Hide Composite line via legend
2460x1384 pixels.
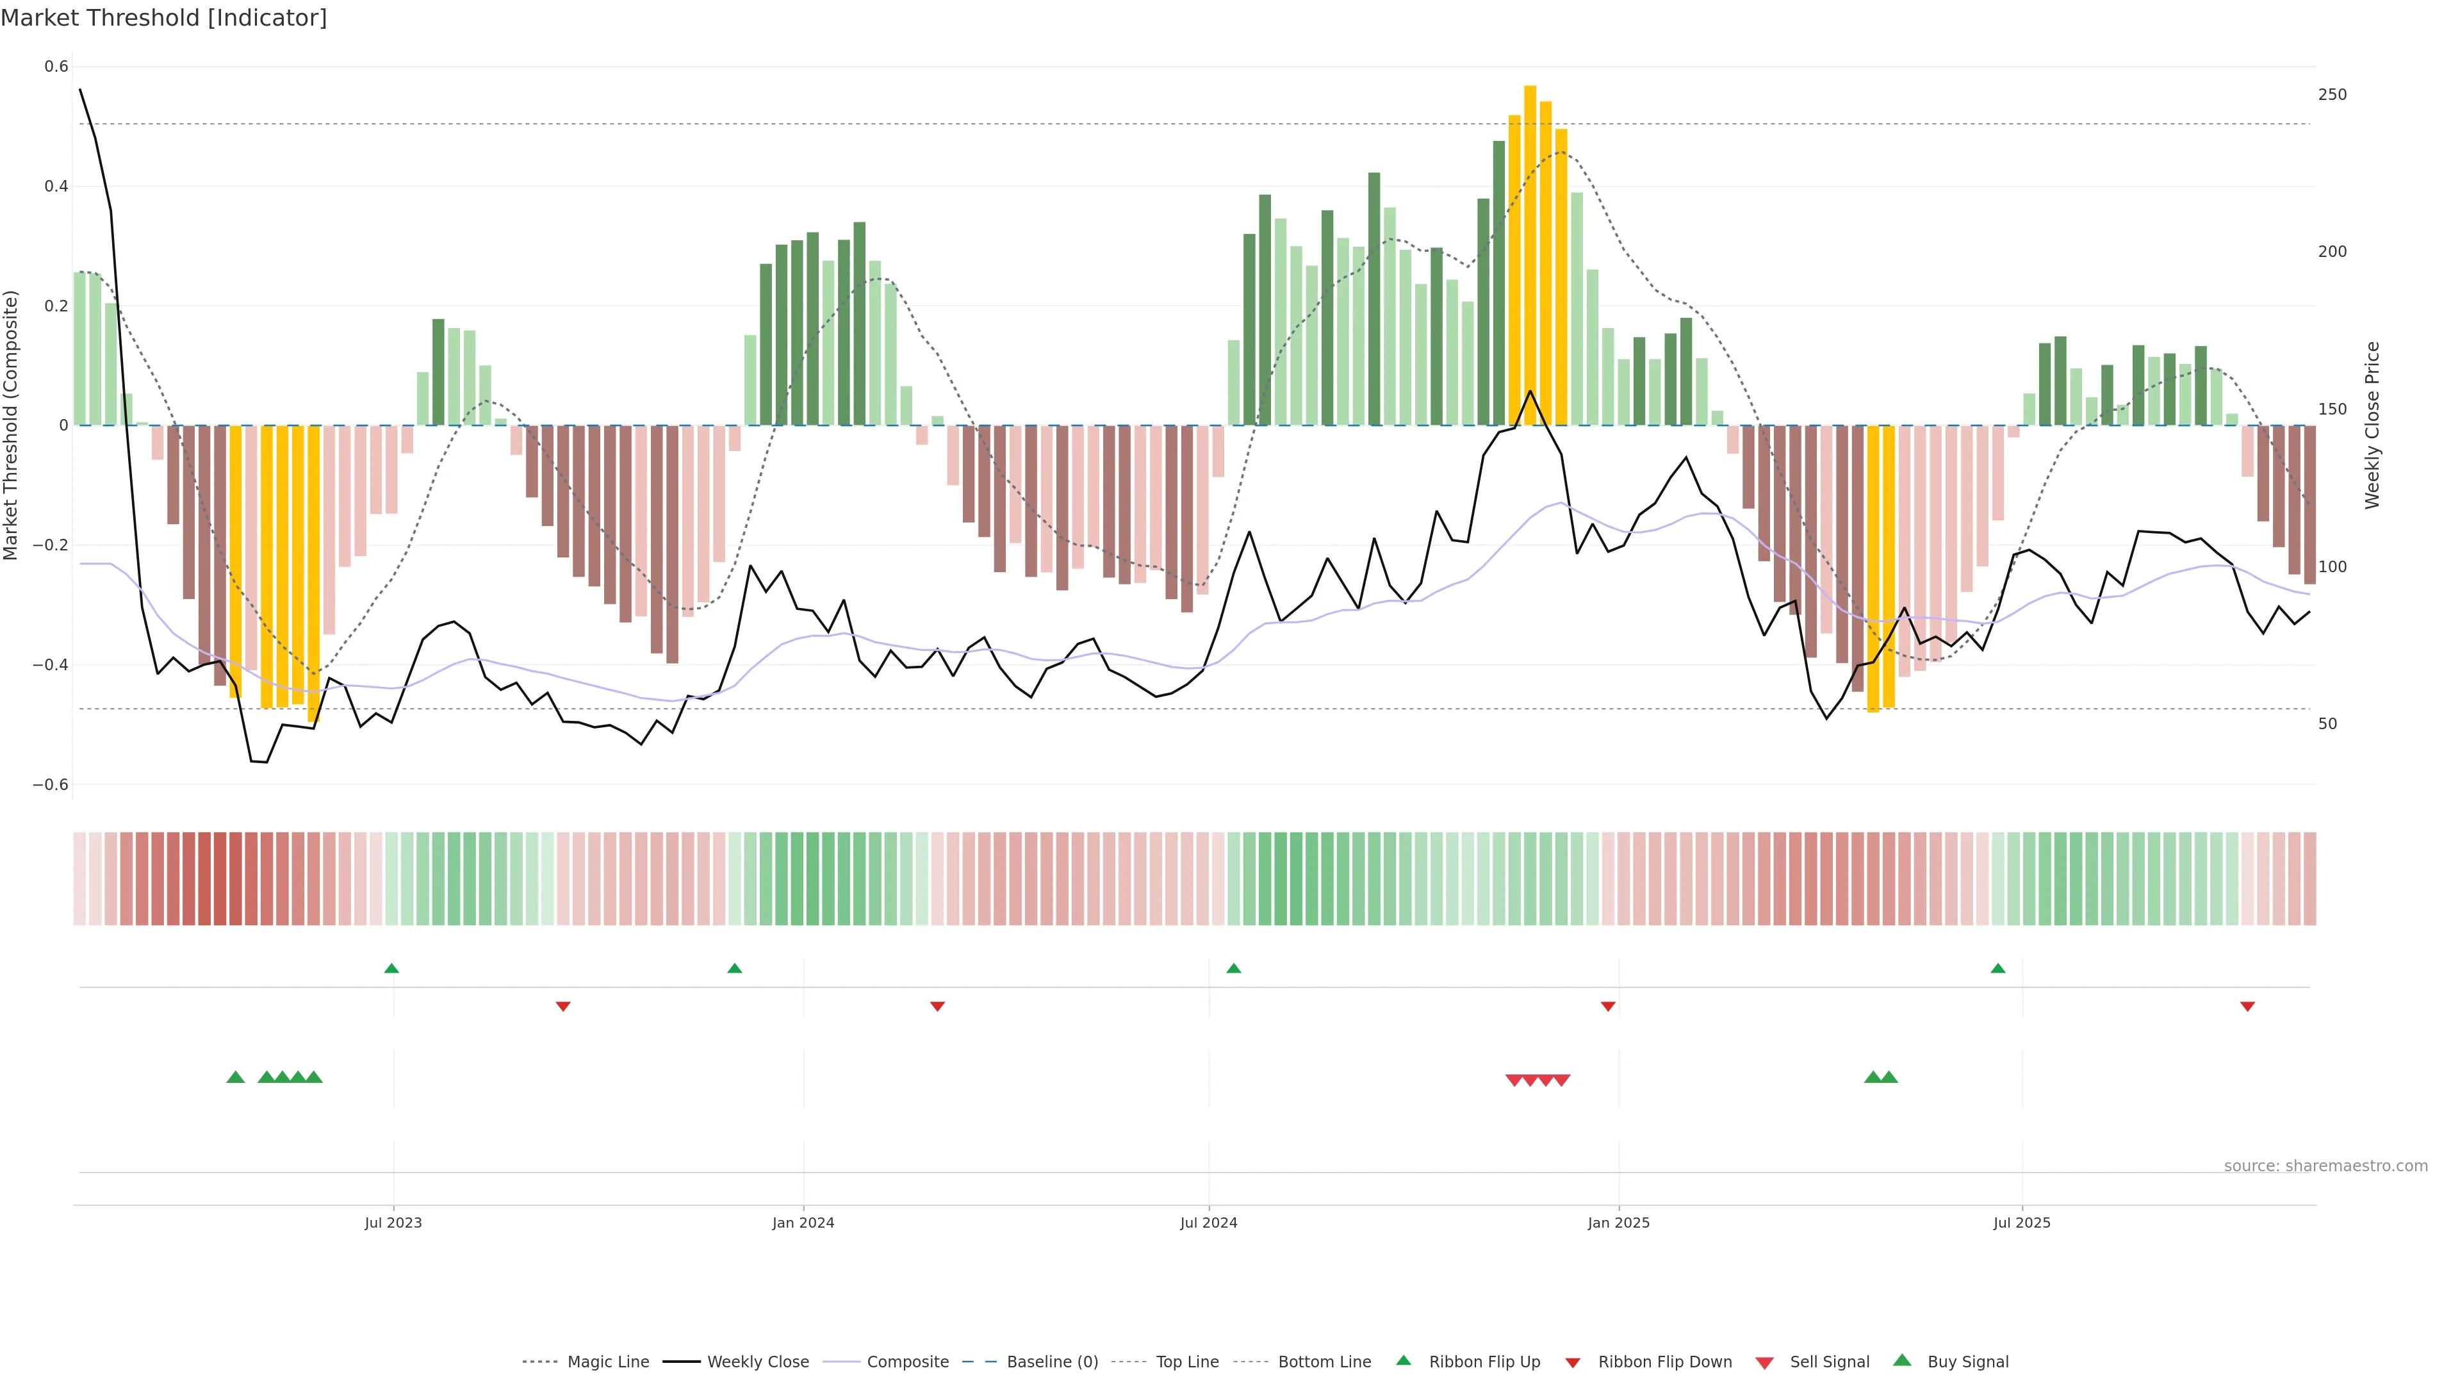(907, 1362)
